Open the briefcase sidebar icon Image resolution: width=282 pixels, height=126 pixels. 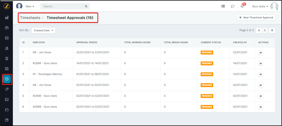(x=7, y=28)
